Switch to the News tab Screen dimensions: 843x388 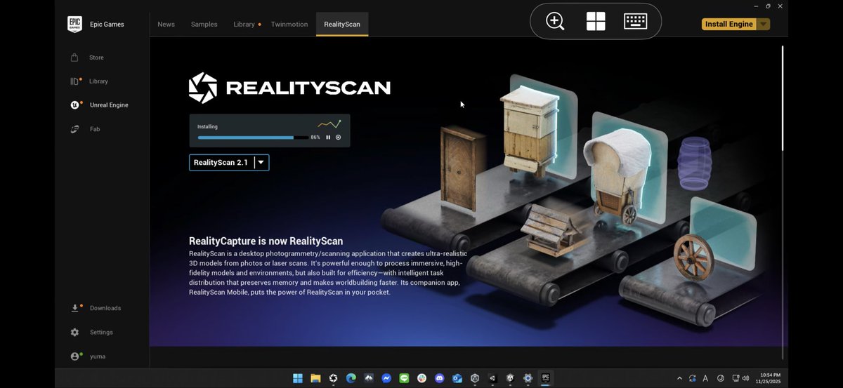tap(166, 24)
